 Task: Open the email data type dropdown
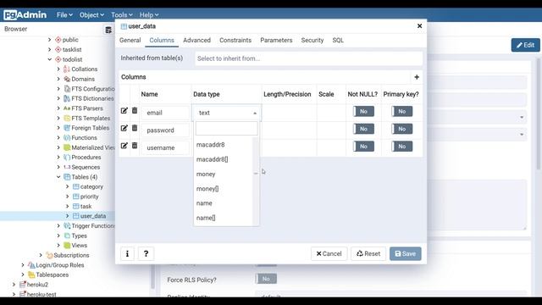coord(227,113)
